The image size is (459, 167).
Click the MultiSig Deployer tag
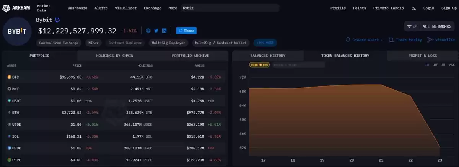(x=168, y=43)
